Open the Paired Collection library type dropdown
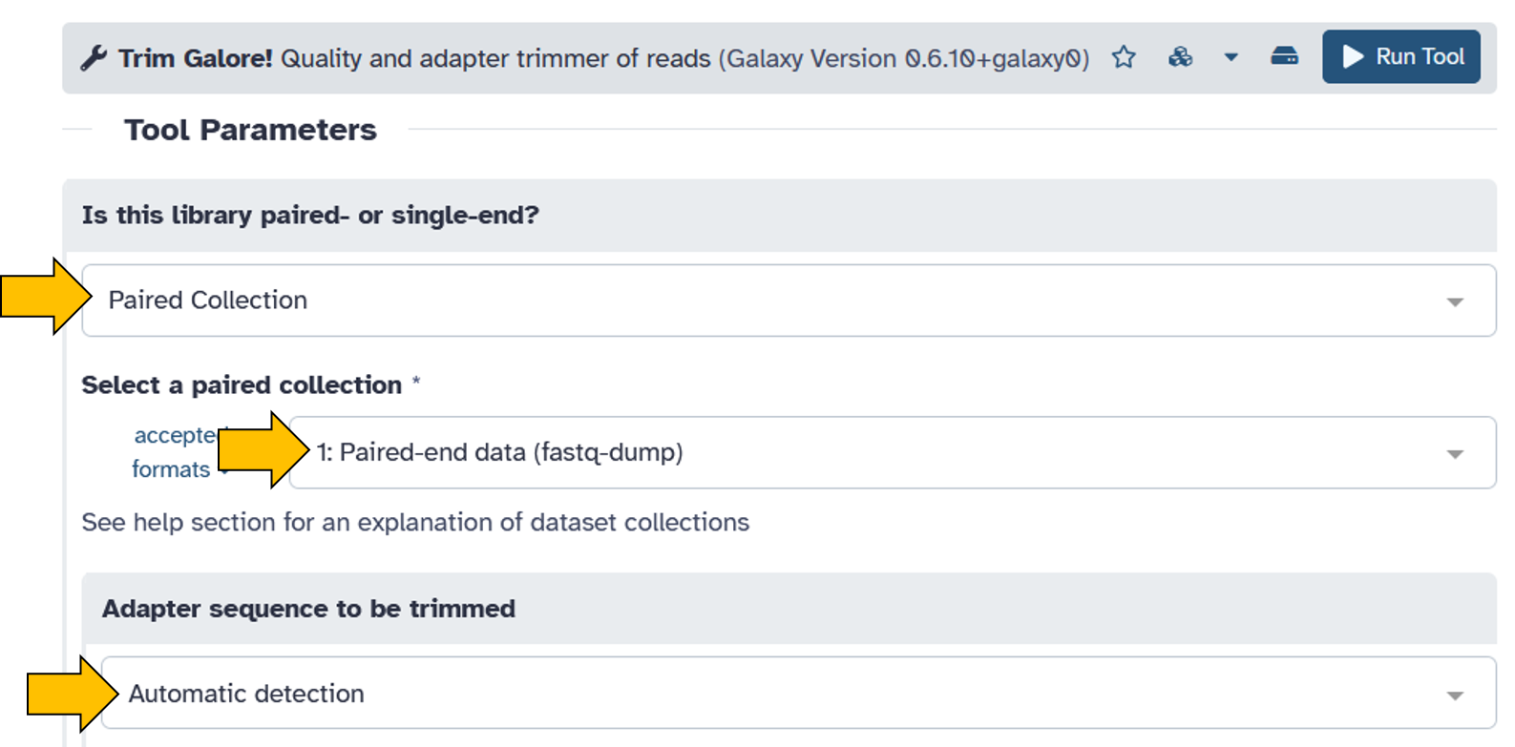This screenshot has height=747, width=1515. click(789, 301)
